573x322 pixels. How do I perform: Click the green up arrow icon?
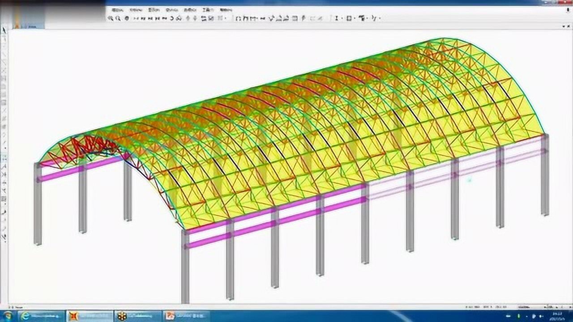pyautogui.click(x=188, y=18)
